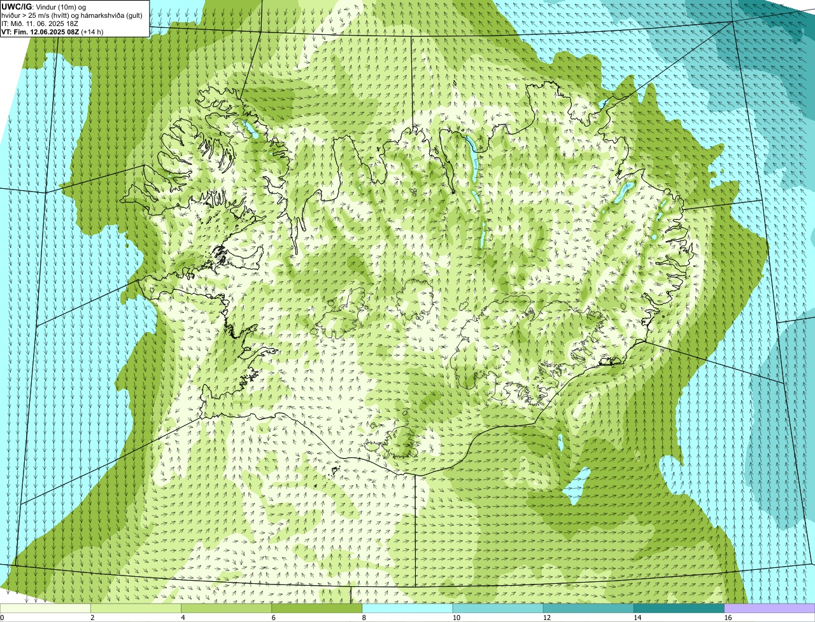
Task: Click the scale label '12'
Action: click(546, 618)
